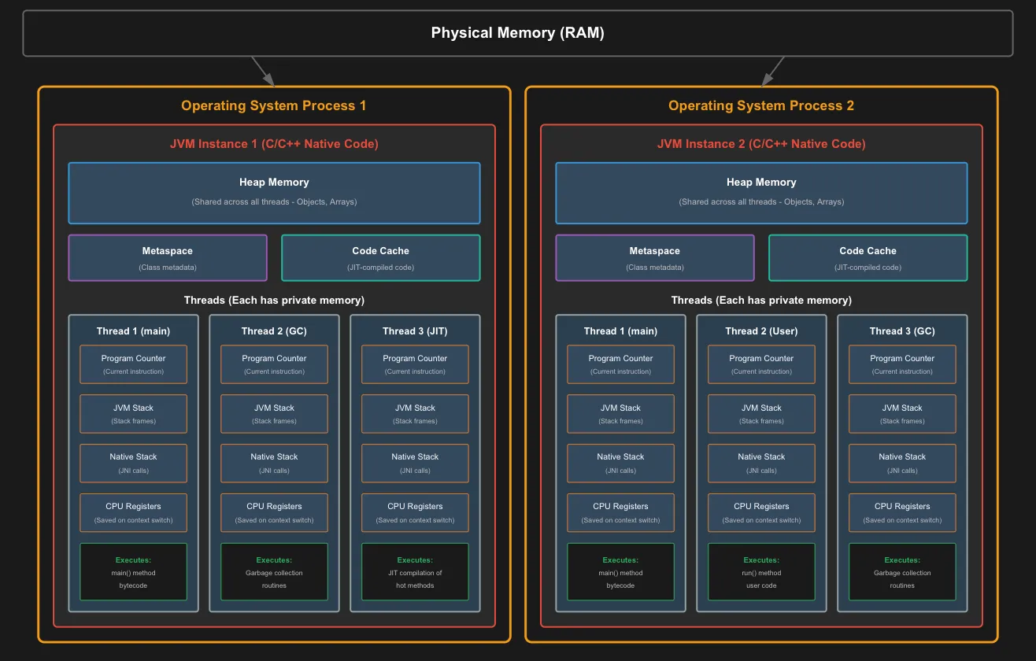This screenshot has width=1036, height=661.
Task: Pick JVM Stack under Thread 2 (User)
Action: click(761, 414)
